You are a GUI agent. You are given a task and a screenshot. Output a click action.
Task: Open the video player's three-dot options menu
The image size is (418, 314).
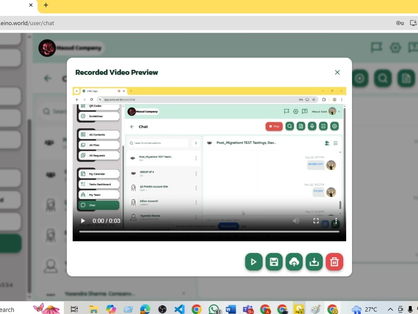pos(336,221)
